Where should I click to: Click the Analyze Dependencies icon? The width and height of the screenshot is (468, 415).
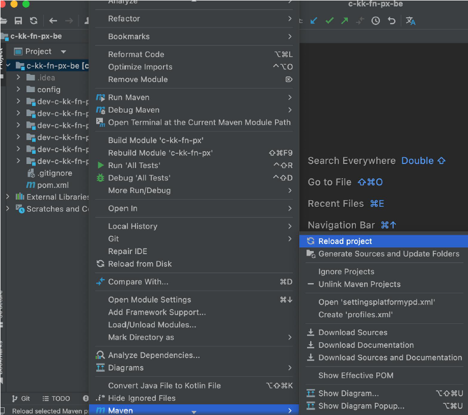click(x=101, y=355)
